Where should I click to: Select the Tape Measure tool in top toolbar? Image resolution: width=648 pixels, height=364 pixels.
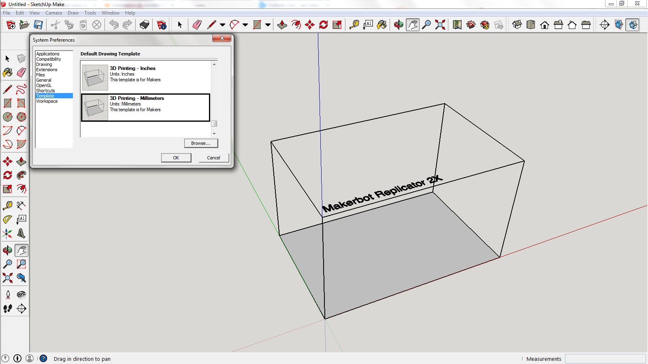[354, 25]
